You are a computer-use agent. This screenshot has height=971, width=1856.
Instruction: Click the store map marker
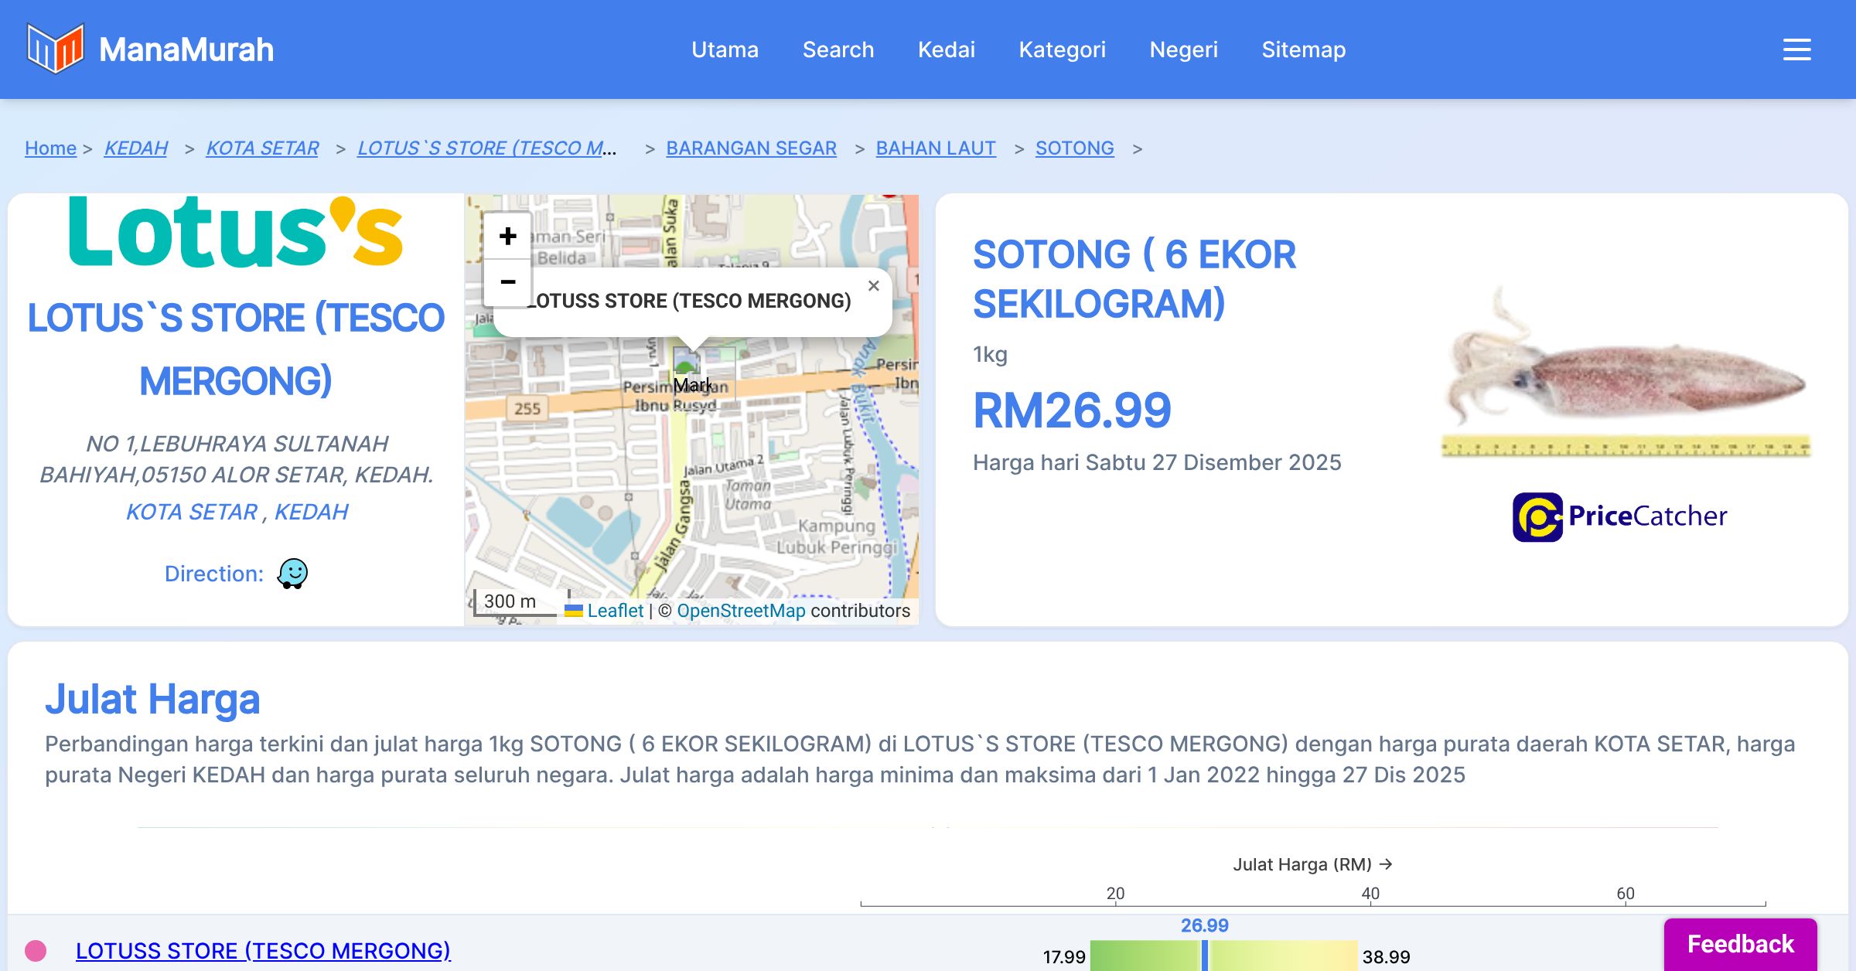686,362
